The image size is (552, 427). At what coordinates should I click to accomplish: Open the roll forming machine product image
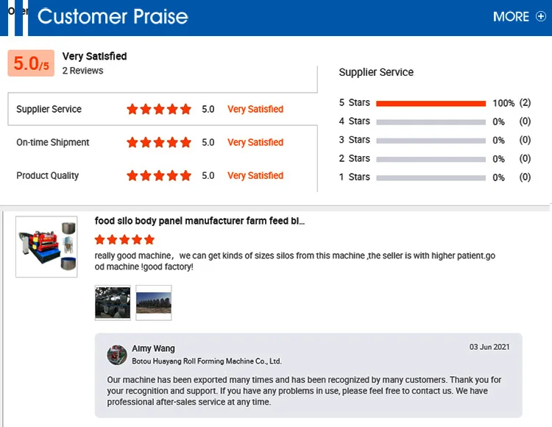click(x=46, y=246)
